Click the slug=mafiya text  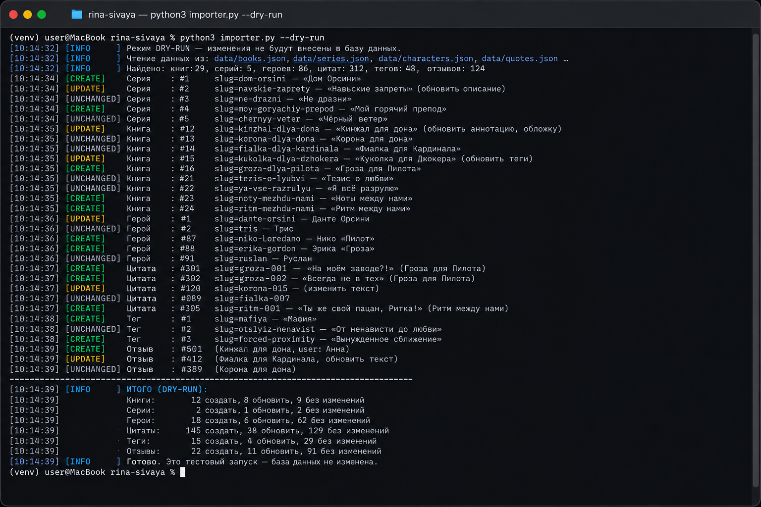click(x=241, y=319)
